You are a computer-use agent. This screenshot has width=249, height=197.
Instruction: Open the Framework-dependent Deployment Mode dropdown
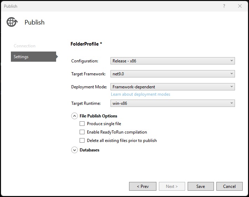(x=173, y=87)
